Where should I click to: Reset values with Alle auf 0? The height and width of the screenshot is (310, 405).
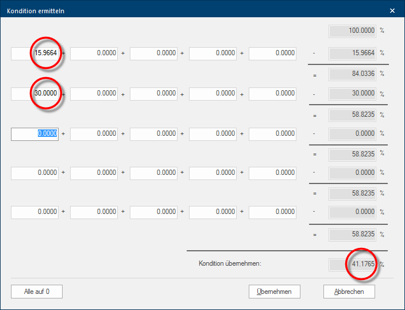click(36, 292)
